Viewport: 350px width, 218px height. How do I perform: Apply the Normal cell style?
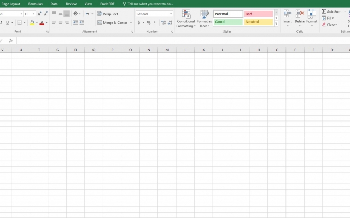click(228, 14)
